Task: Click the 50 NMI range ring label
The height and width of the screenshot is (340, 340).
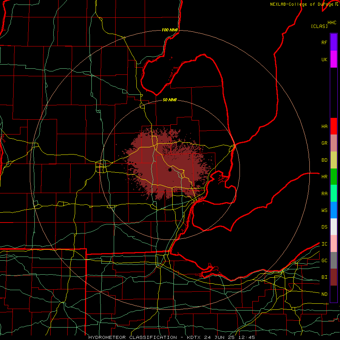Action: 170,100
